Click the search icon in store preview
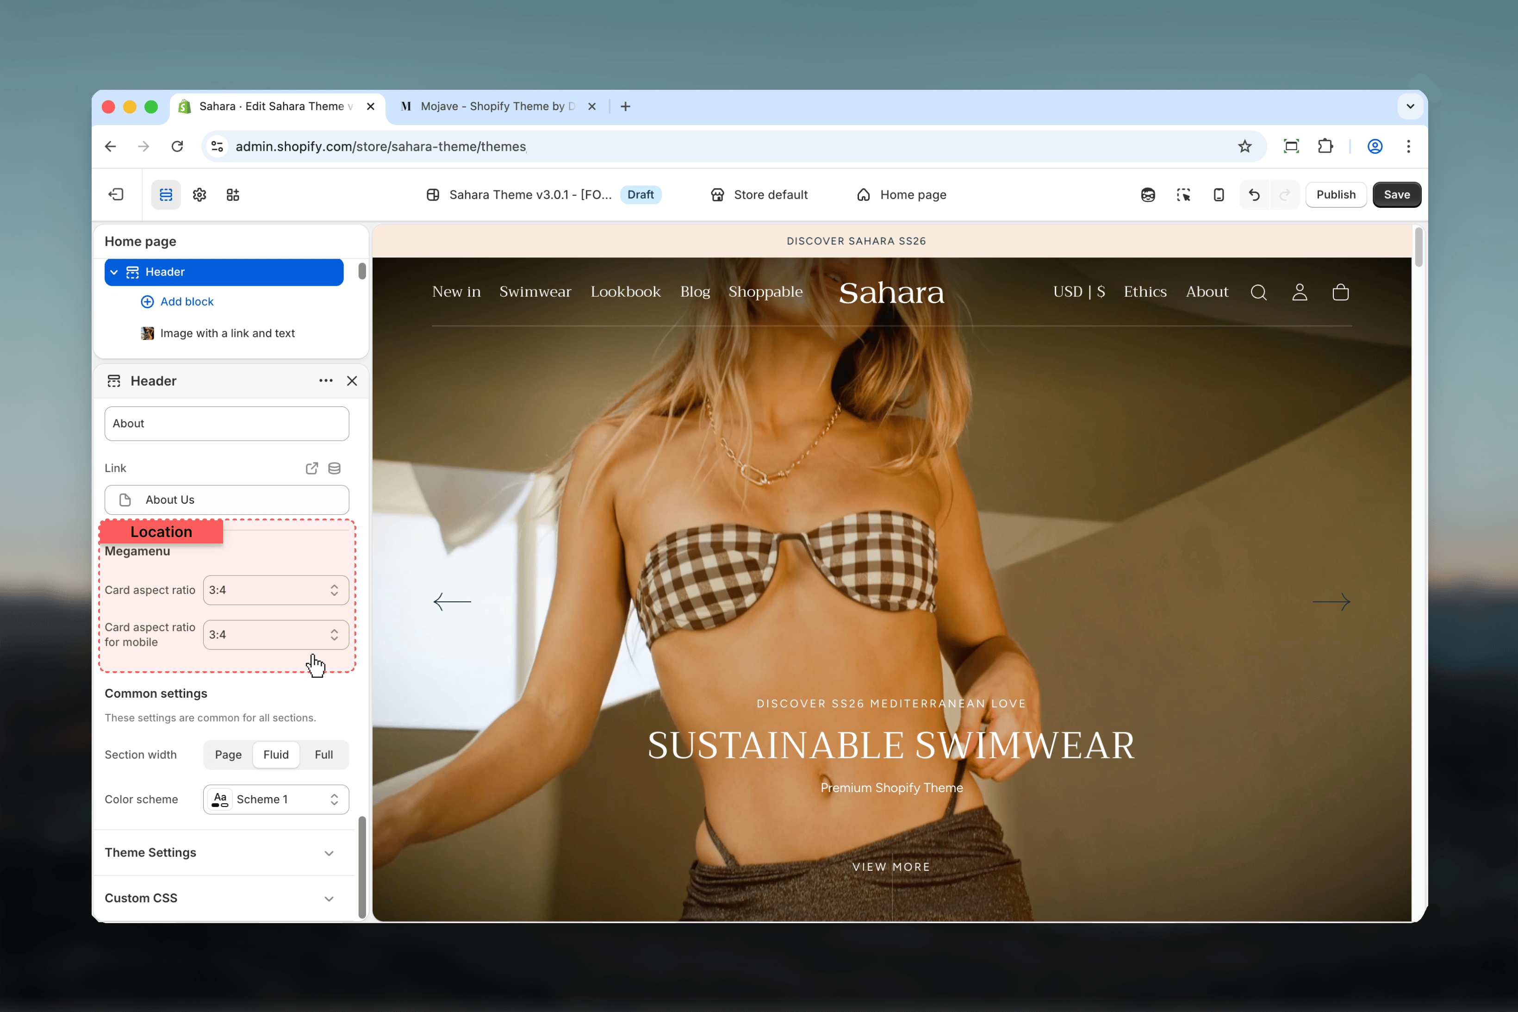The image size is (1518, 1012). (x=1259, y=293)
